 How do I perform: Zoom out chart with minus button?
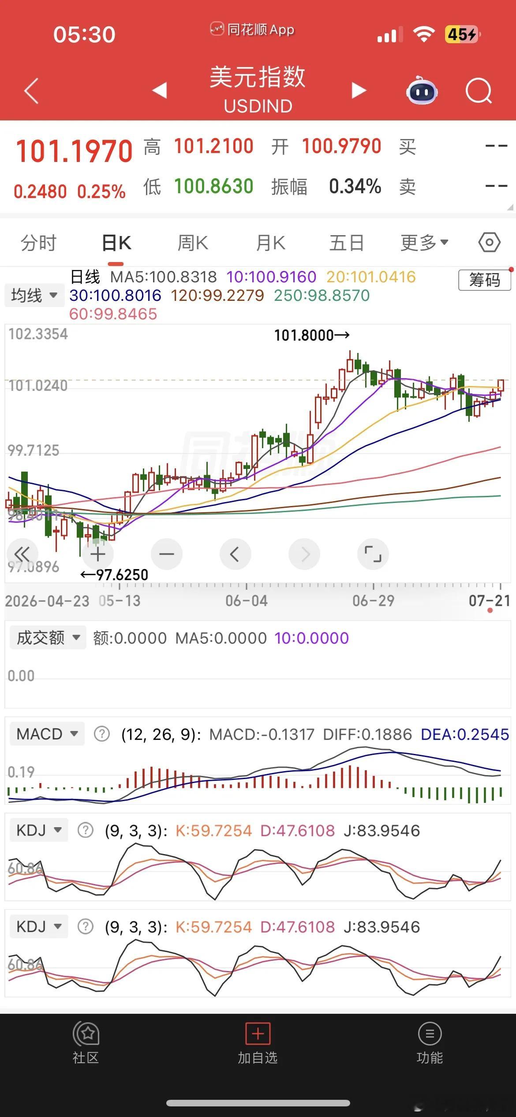pos(167,554)
